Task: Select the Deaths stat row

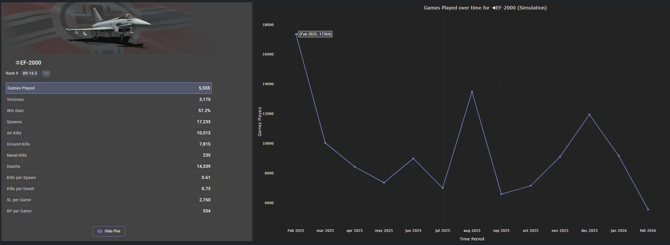Action: point(109,166)
